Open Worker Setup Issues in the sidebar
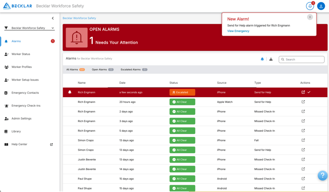This screenshot has width=329, height=192. coord(25,80)
